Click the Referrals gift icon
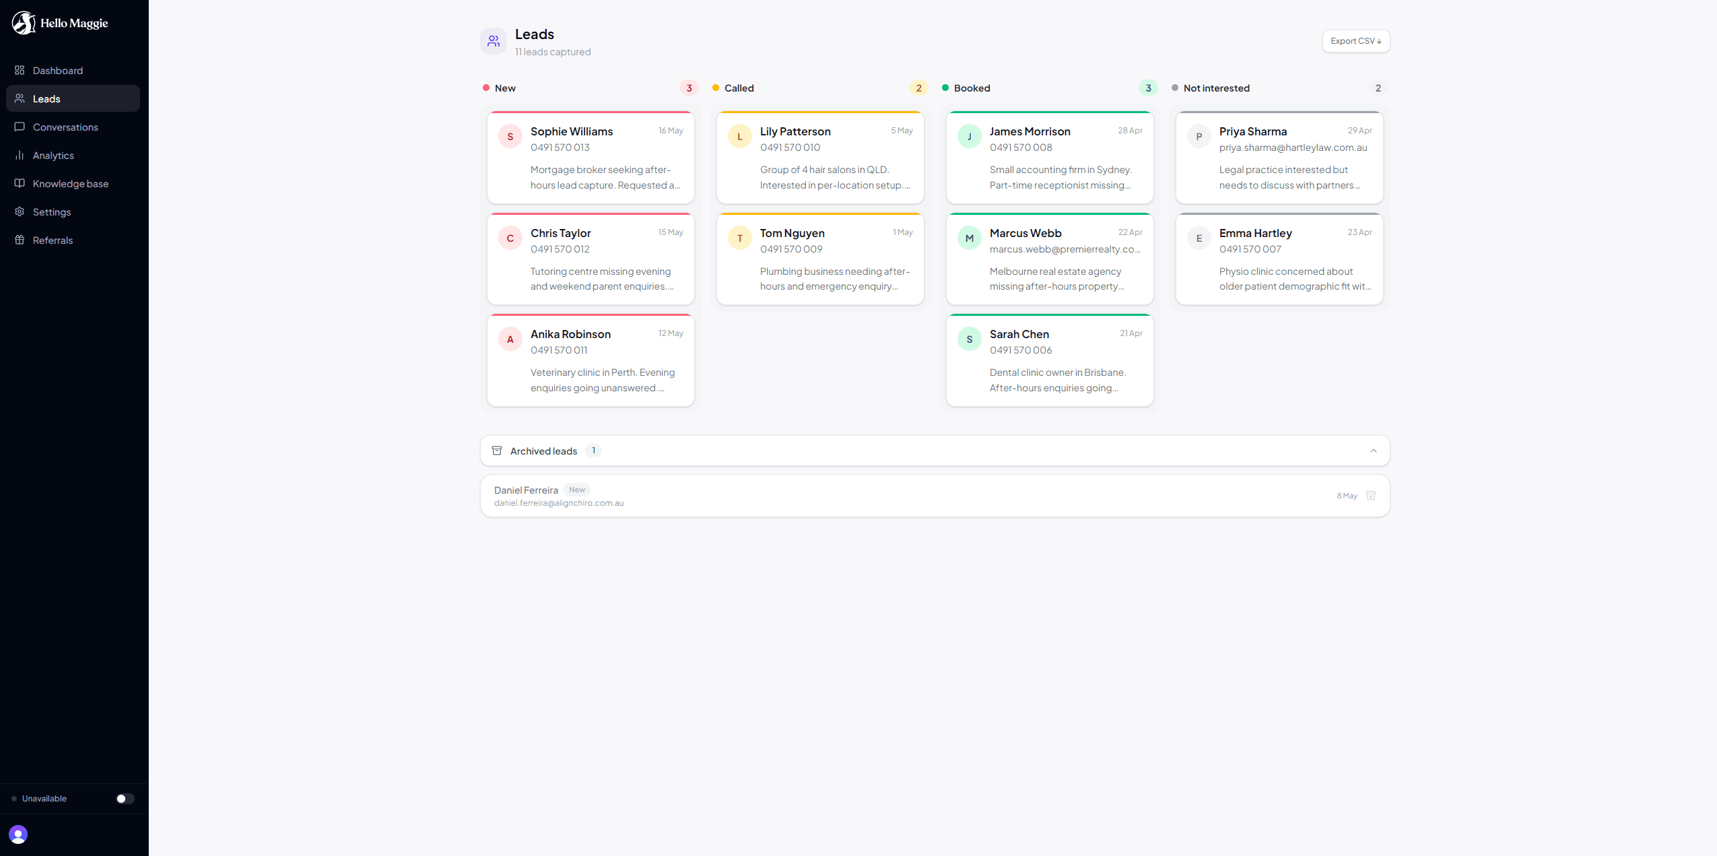 tap(20, 240)
